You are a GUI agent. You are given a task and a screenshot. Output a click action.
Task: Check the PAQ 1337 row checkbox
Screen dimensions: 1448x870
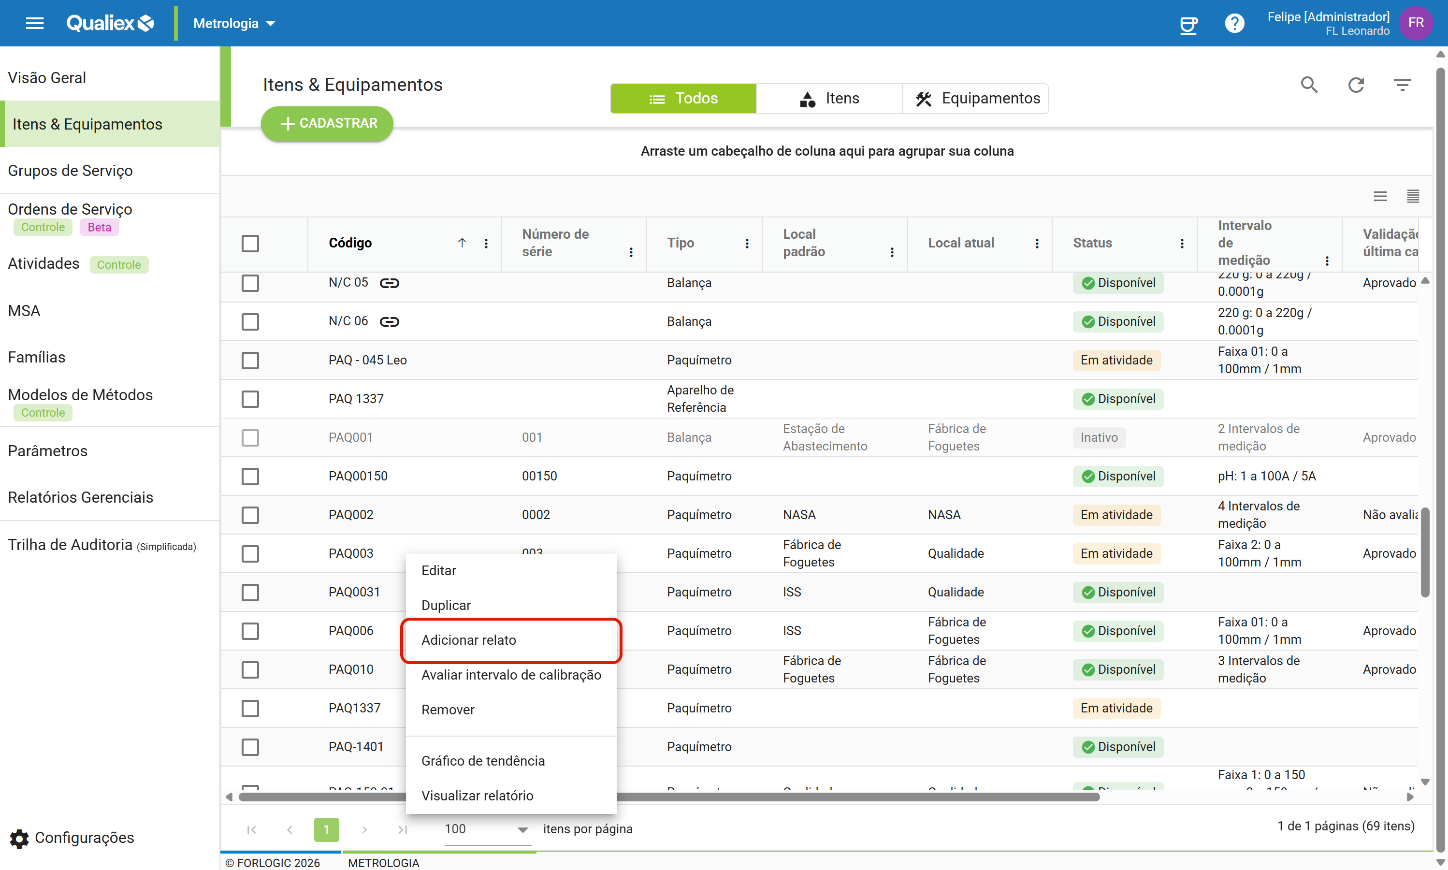250,399
